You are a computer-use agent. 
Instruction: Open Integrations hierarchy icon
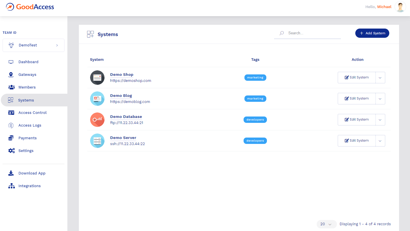pyautogui.click(x=12, y=186)
